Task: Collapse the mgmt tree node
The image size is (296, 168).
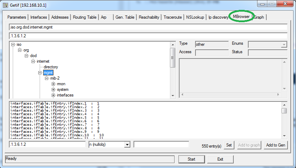Action: pos(40,73)
